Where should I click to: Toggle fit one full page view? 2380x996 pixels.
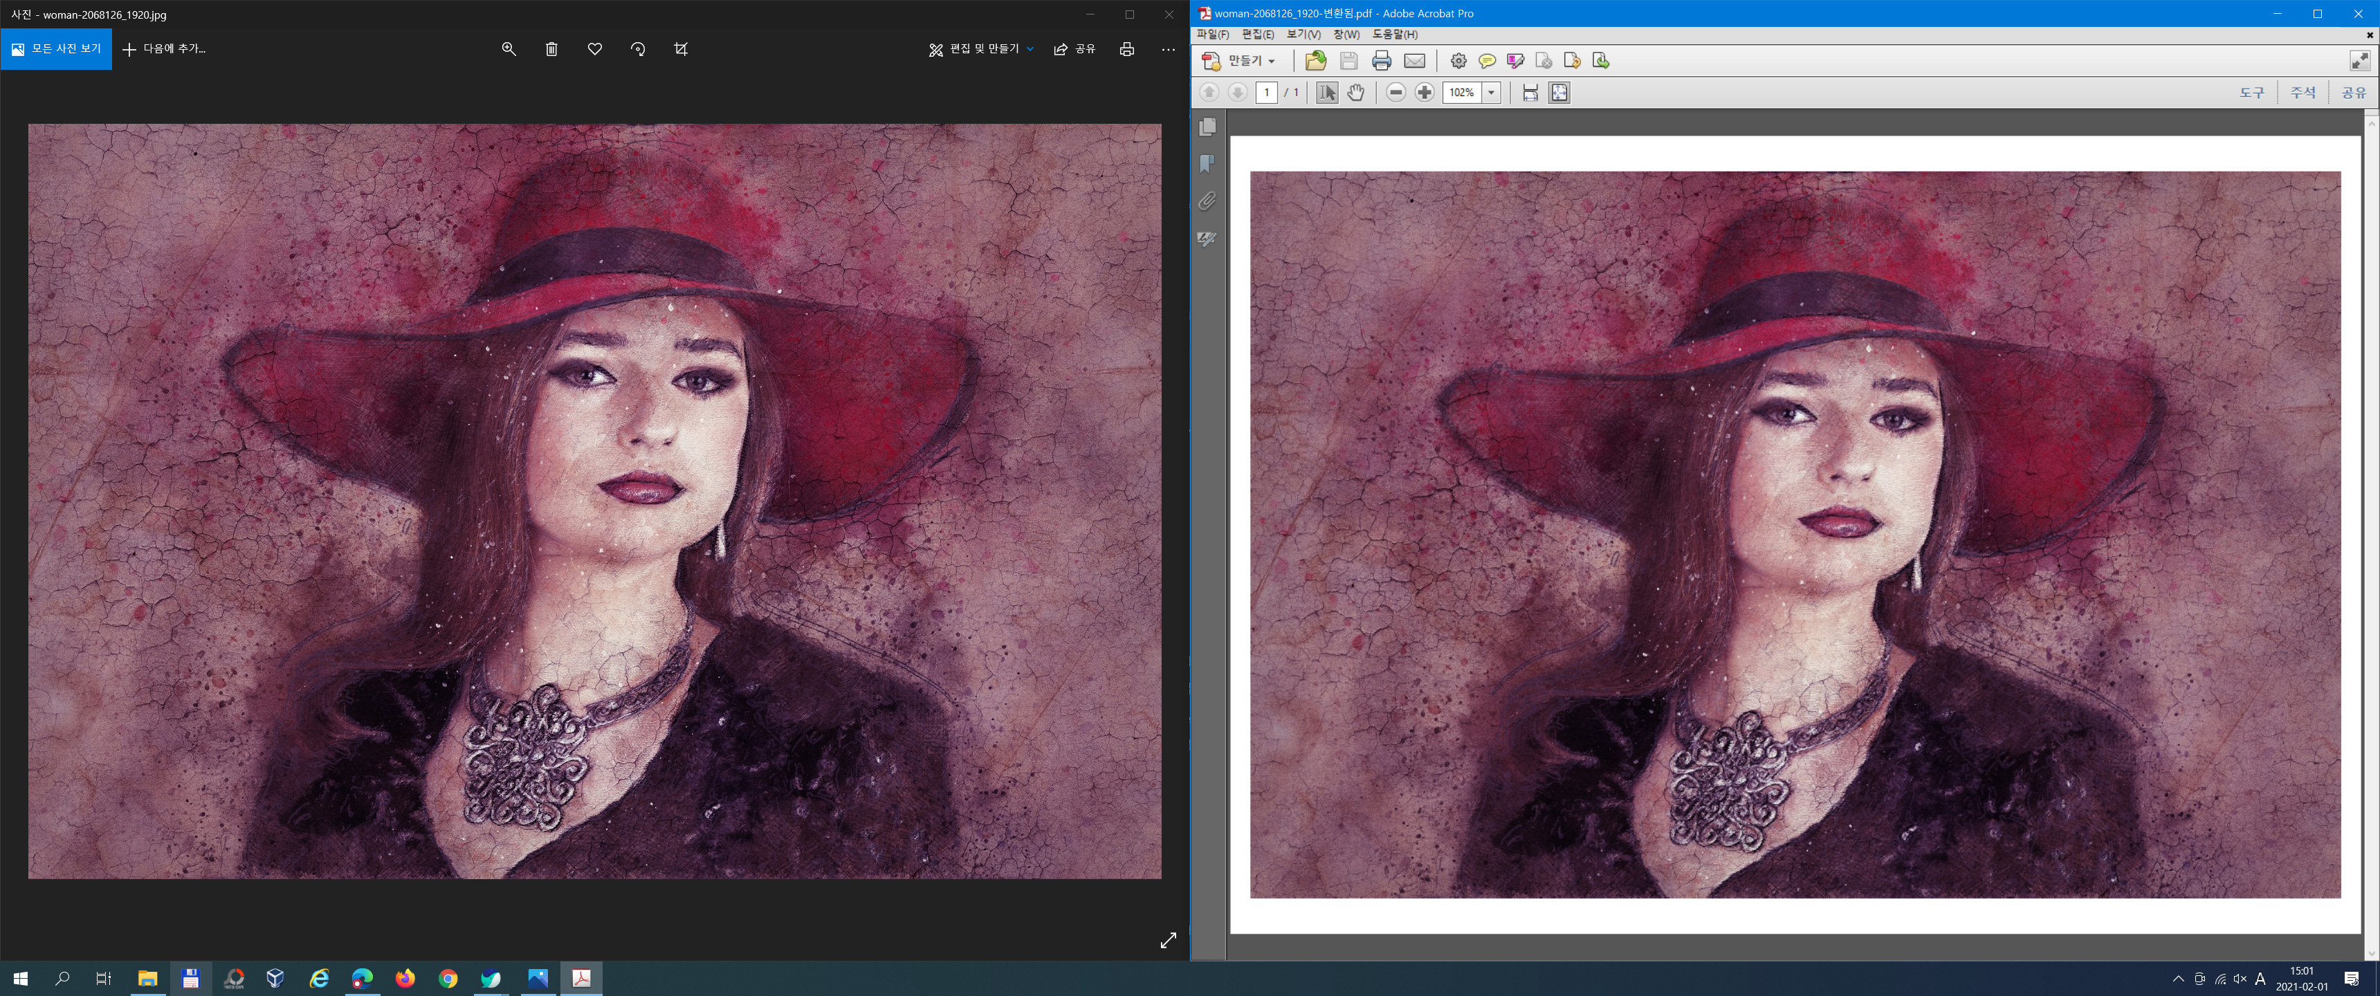(1559, 93)
